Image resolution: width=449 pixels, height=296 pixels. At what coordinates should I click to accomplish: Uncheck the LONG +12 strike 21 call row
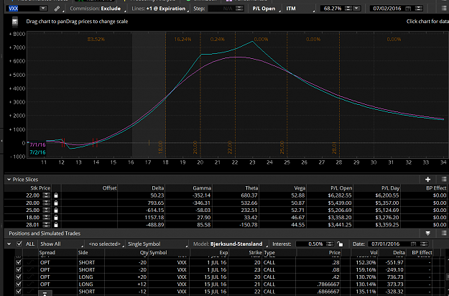tap(19, 285)
